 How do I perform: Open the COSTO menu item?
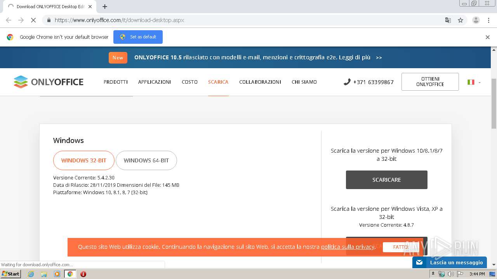coord(189,82)
